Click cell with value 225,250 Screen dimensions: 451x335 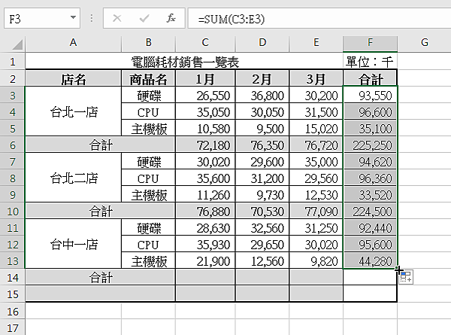point(370,145)
